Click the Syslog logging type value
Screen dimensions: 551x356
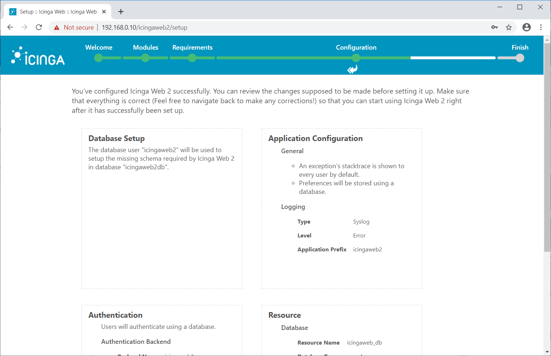361,222
